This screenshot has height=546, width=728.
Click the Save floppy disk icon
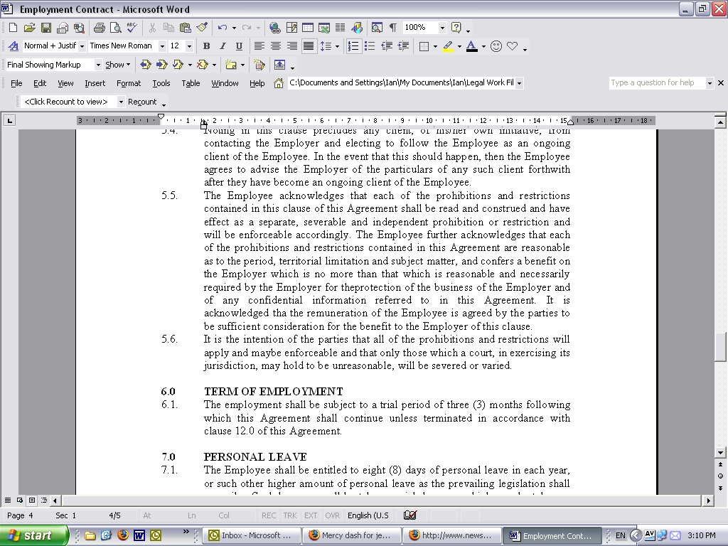[45, 28]
